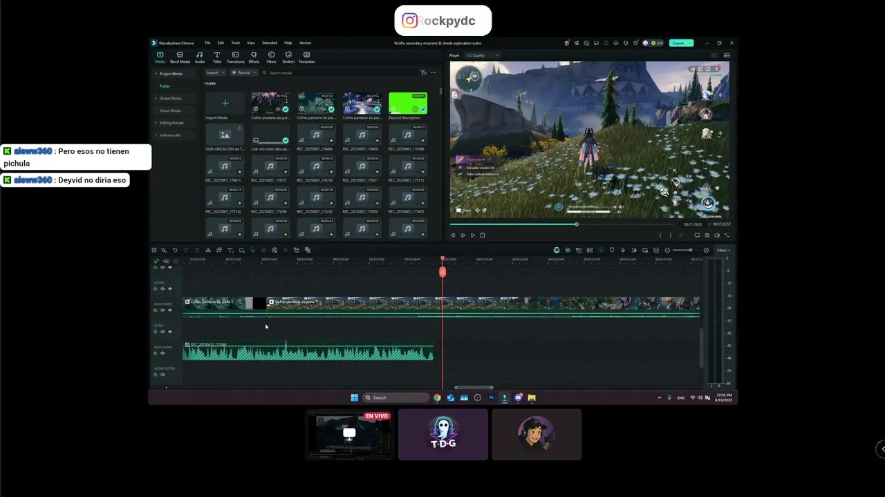Click the player fullscreen expand icon
This screenshot has width=885, height=497.
pyautogui.click(x=726, y=235)
